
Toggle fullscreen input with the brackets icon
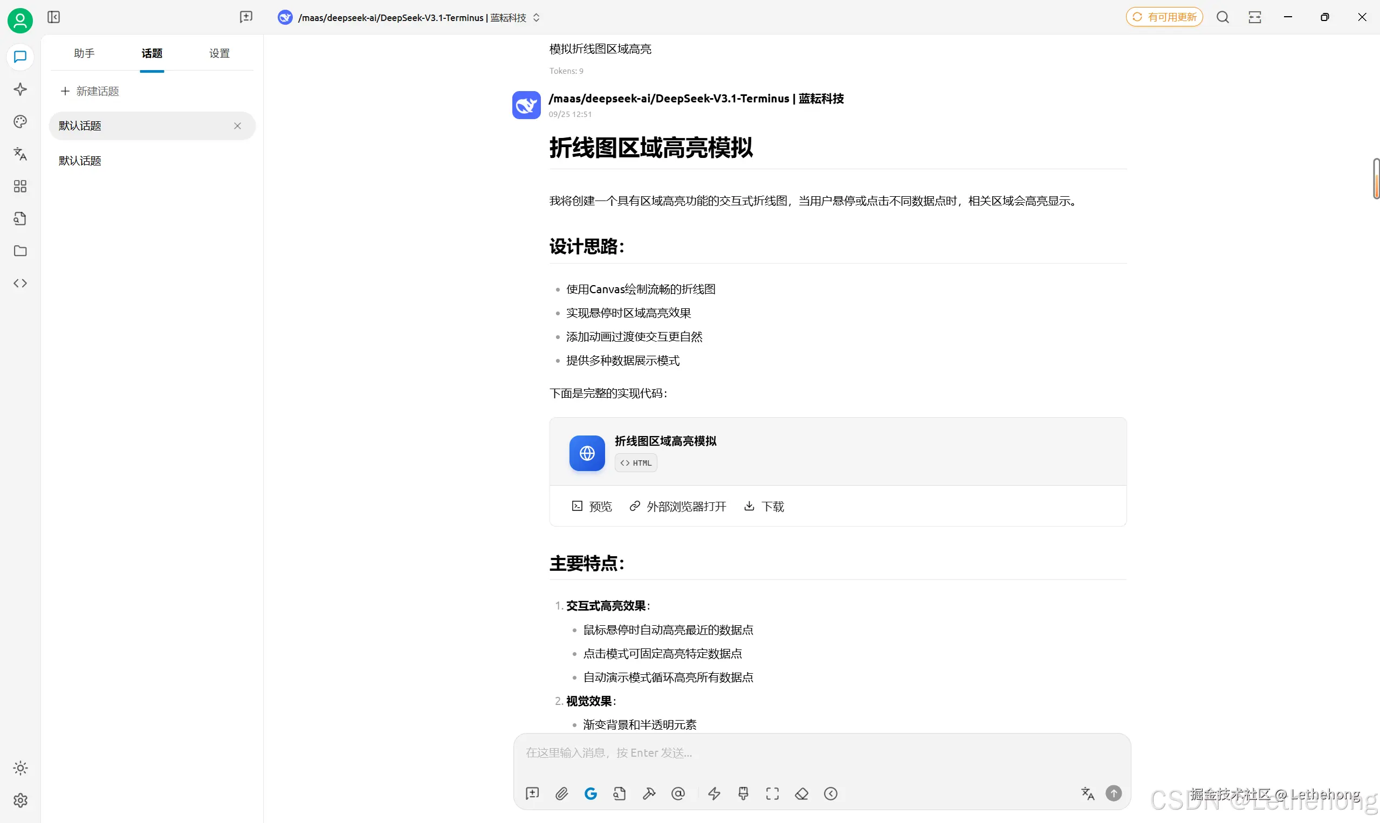[x=772, y=793]
